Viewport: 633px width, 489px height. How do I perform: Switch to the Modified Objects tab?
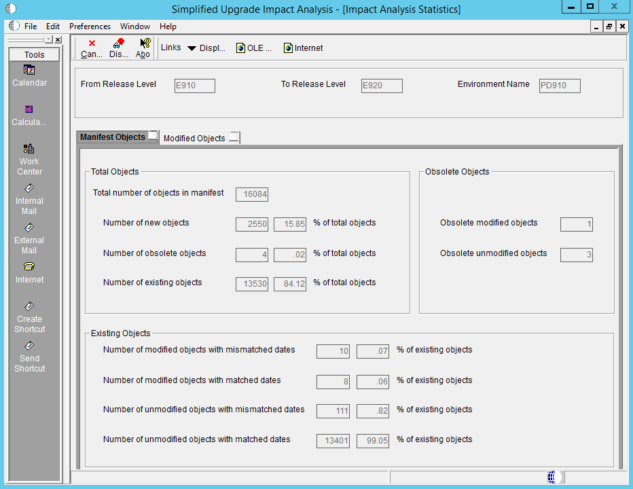pos(194,138)
